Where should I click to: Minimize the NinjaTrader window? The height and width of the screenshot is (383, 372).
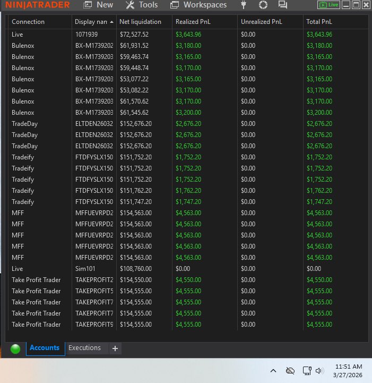[346, 5]
